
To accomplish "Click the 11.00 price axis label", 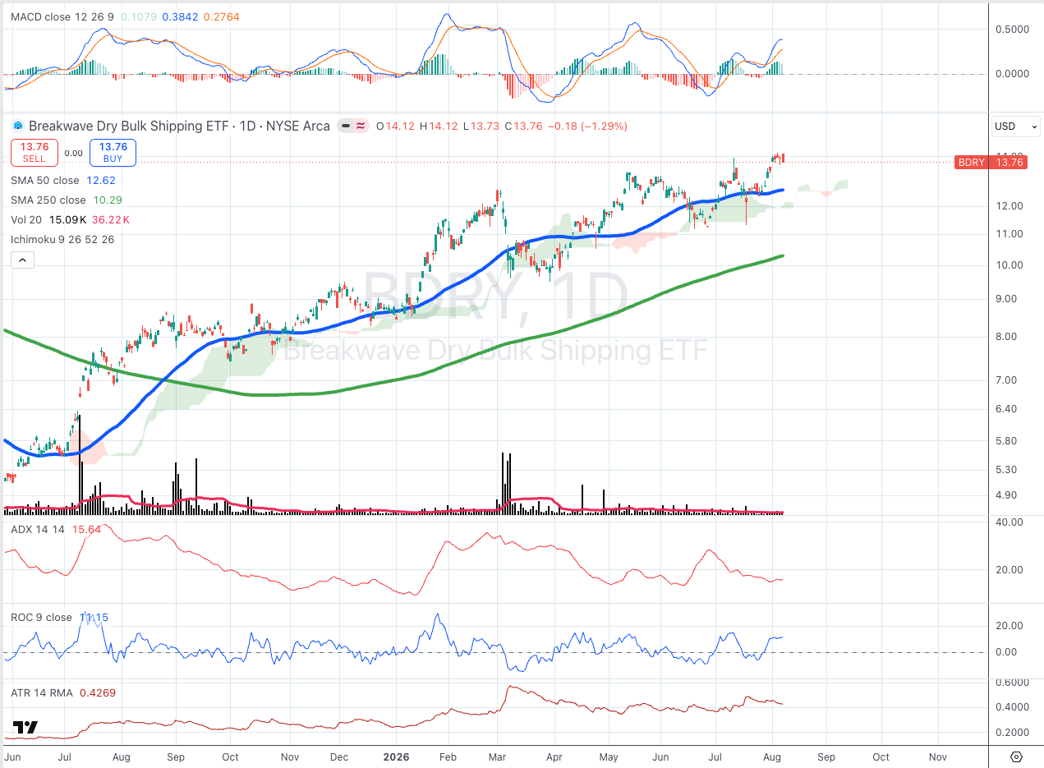I will click(x=1008, y=234).
